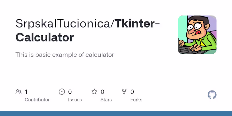The width and height of the screenshot is (232, 116).
Task: Click the issues count of 0
Action: tap(70, 92)
